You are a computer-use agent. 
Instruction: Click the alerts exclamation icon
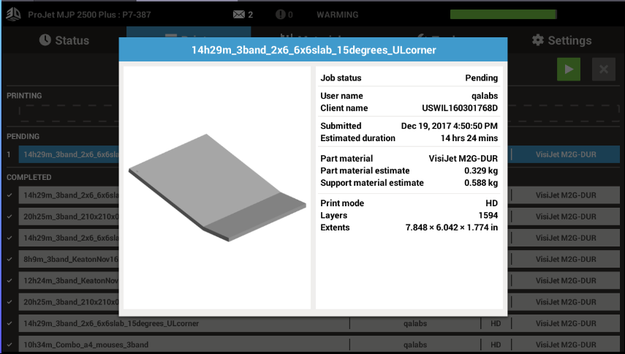[x=281, y=15]
